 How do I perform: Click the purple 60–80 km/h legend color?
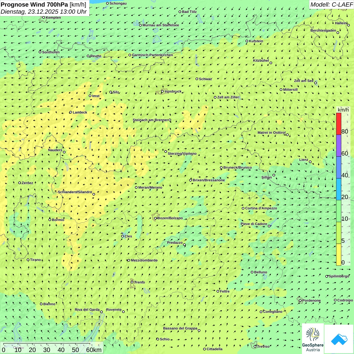(x=339, y=146)
